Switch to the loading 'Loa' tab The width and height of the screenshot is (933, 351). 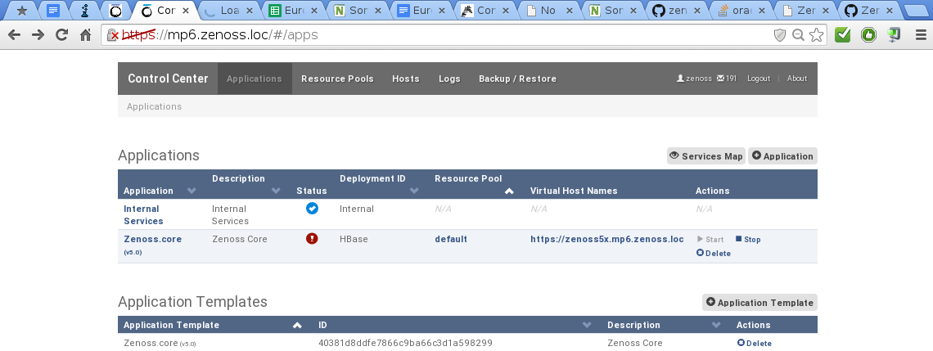point(228,10)
